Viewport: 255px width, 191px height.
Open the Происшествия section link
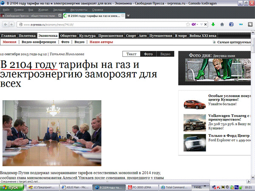pyautogui.click(x=111, y=36)
